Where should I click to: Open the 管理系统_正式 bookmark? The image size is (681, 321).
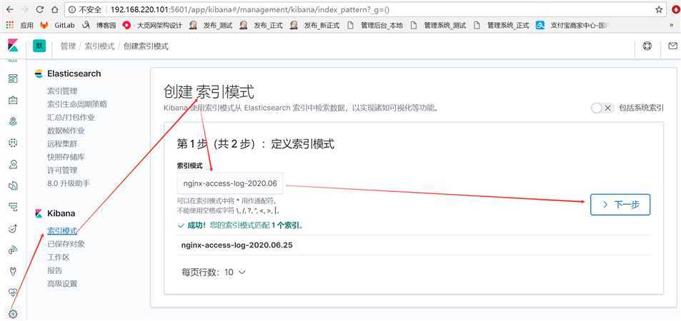[501, 25]
